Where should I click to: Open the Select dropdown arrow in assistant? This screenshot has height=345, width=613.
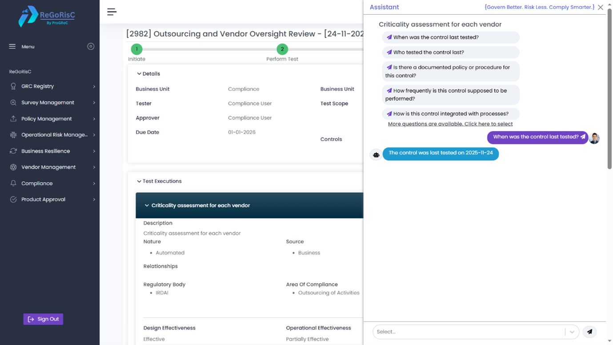coord(572,332)
